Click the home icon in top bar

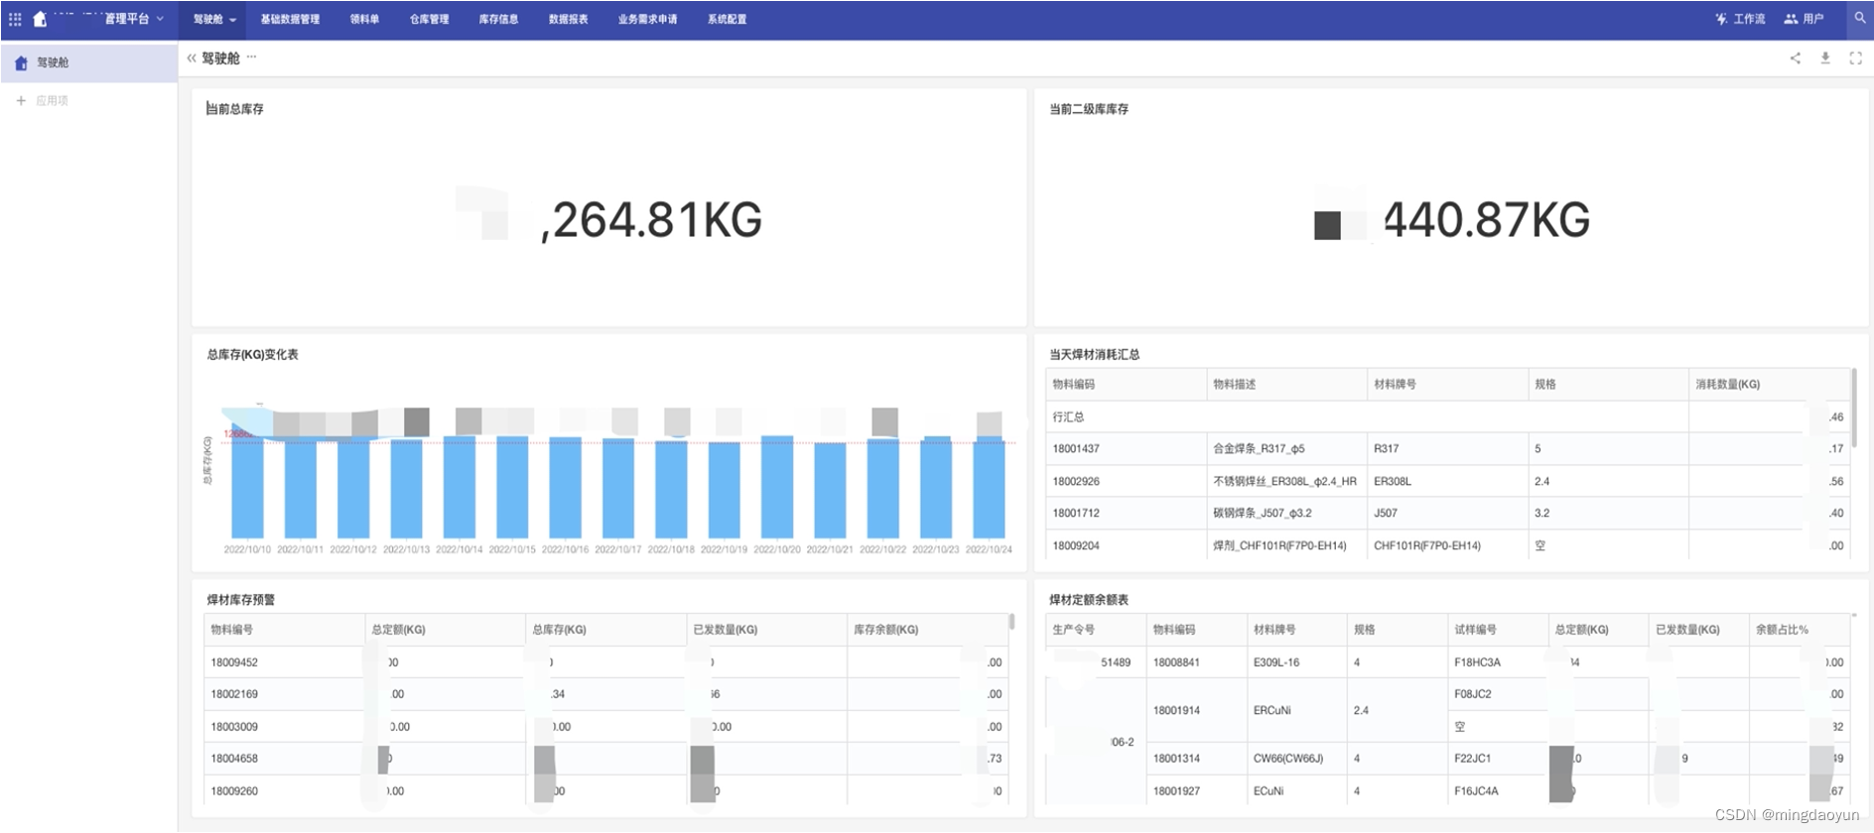(x=40, y=19)
